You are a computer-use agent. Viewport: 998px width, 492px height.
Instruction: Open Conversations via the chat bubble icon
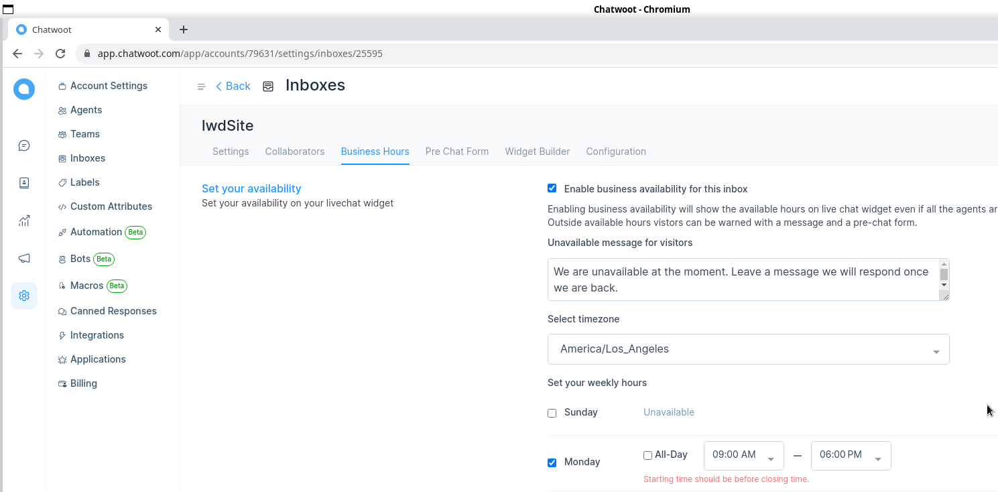(24, 145)
